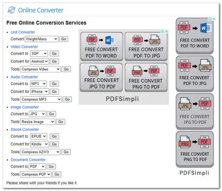Screen dimensions: 222x191
Task: Open the Ebook Converter link
Action: (25, 129)
